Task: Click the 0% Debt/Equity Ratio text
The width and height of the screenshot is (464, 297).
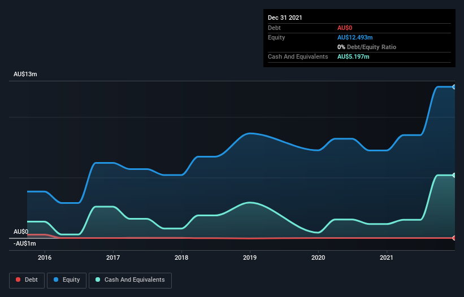Action: click(x=367, y=47)
